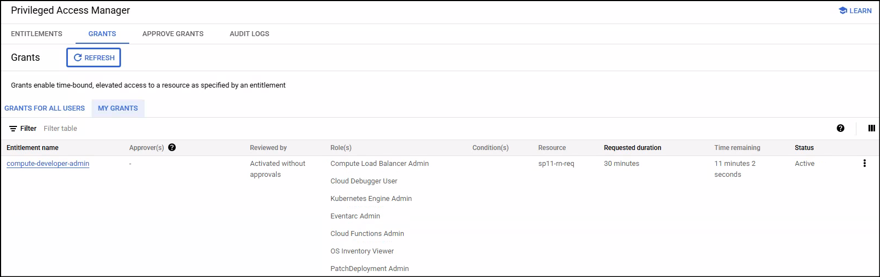Click the help icon next to Approver(s)
Image resolution: width=880 pixels, height=277 pixels.
pos(172,147)
